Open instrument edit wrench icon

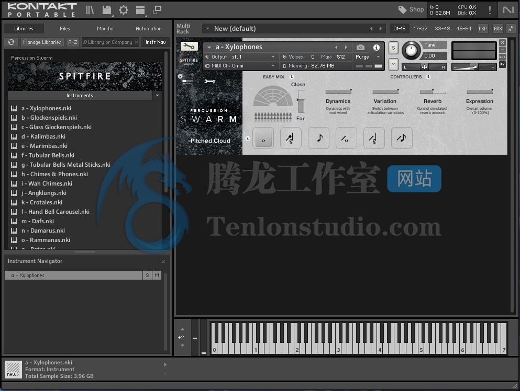pyautogui.click(x=189, y=47)
